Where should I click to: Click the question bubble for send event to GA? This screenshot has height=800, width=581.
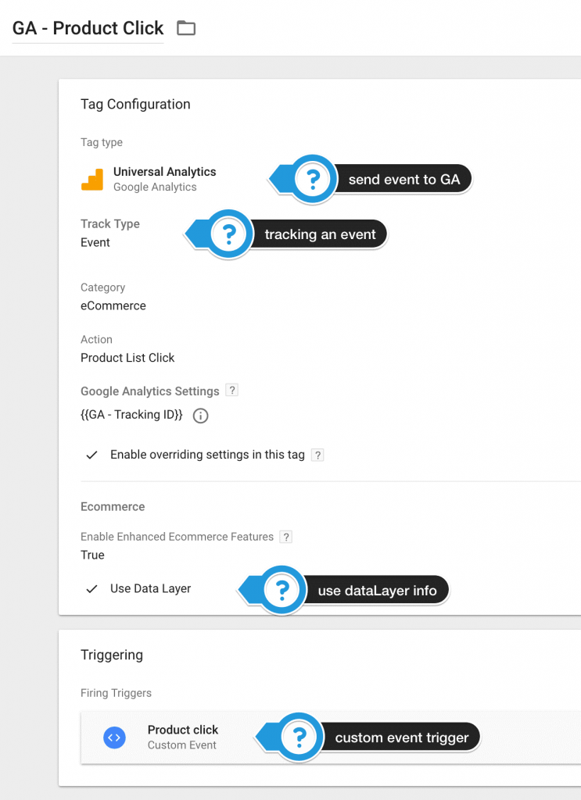click(313, 180)
